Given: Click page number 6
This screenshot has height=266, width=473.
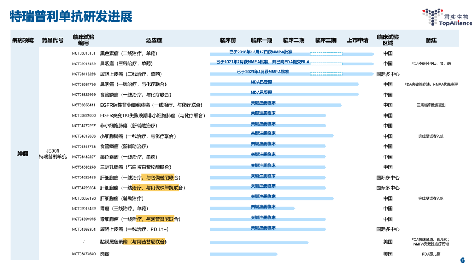Looking at the screenshot, I should pos(463,260).
